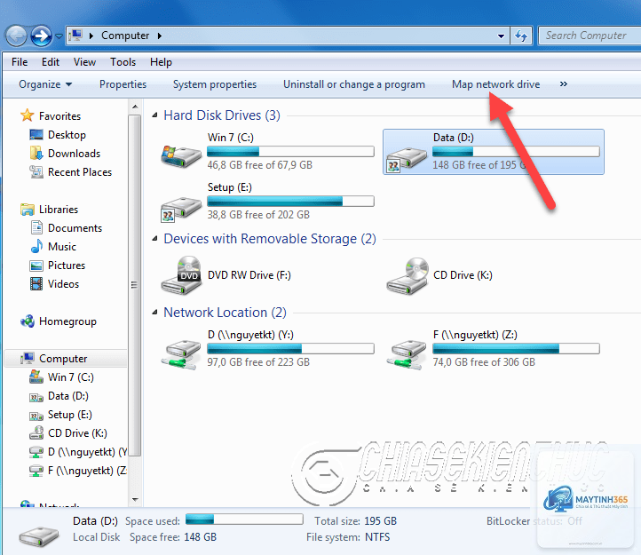Open the Help menu
This screenshot has height=555, width=641.
tap(161, 62)
